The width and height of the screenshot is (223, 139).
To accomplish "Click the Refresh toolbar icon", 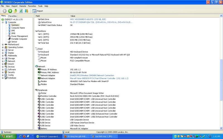I will tap(21, 11).
